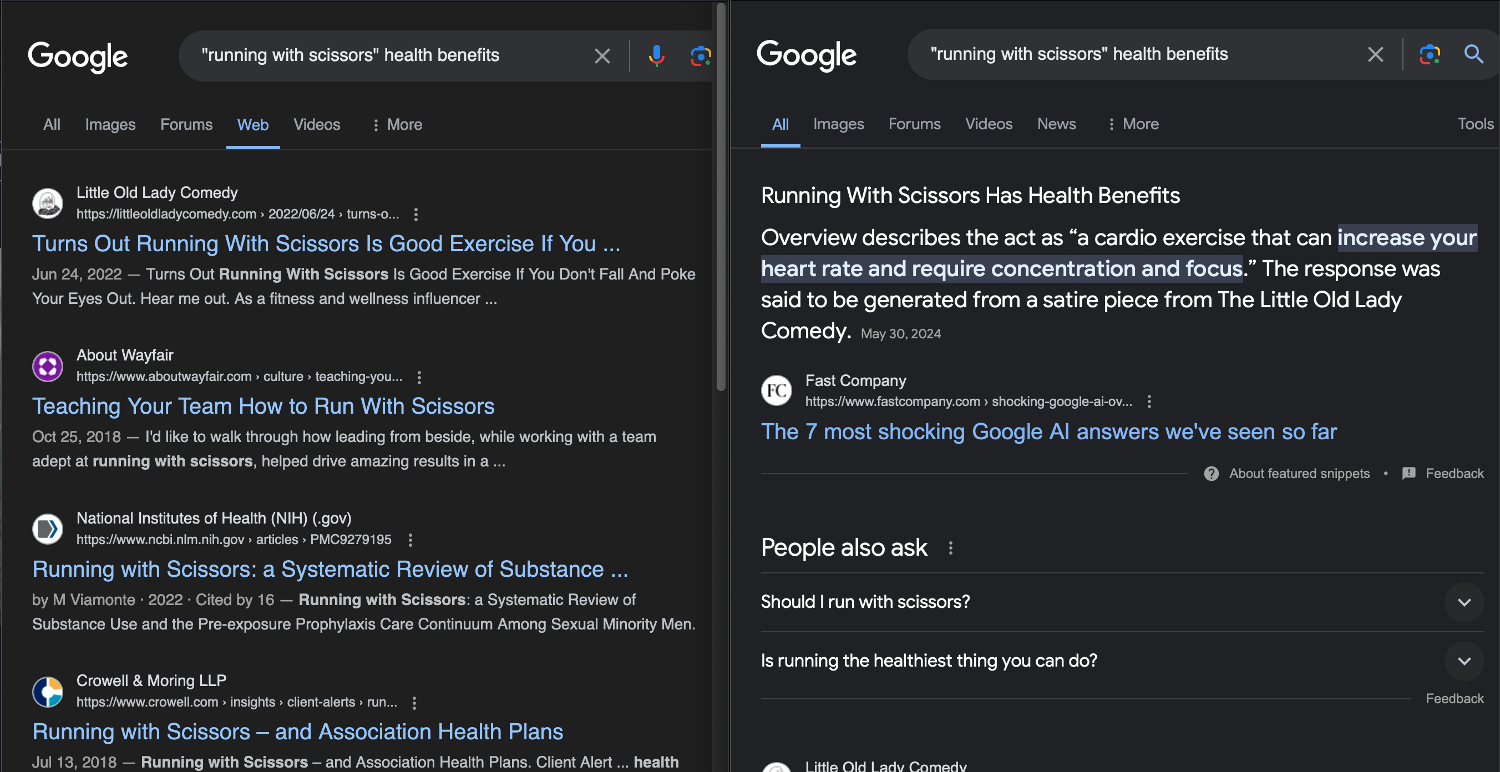Open options menu for Crowell & Moring result
The width and height of the screenshot is (1500, 772).
tap(414, 703)
